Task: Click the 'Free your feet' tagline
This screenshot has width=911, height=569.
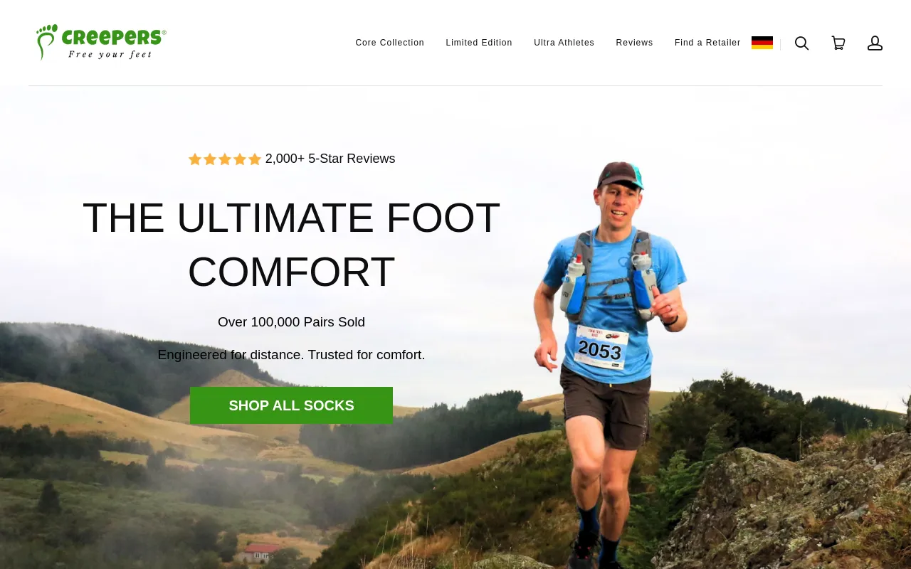Action: (110, 54)
